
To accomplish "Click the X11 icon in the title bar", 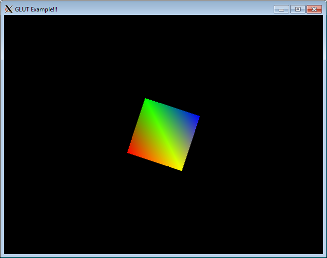I will click(x=9, y=9).
